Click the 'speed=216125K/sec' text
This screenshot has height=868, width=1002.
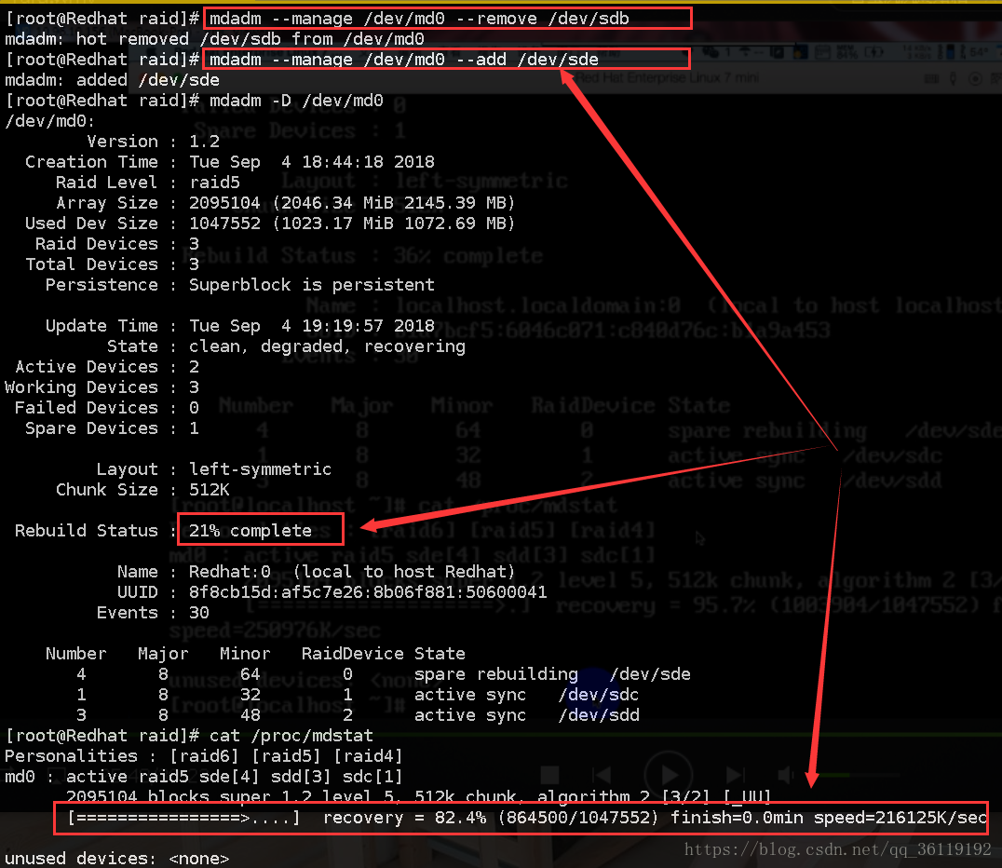tap(900, 818)
